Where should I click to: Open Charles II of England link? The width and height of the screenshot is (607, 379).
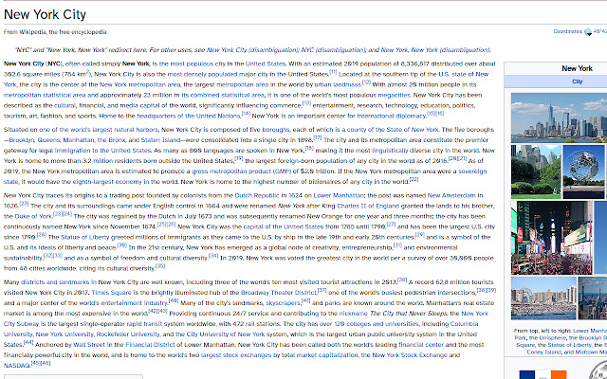[368, 207]
